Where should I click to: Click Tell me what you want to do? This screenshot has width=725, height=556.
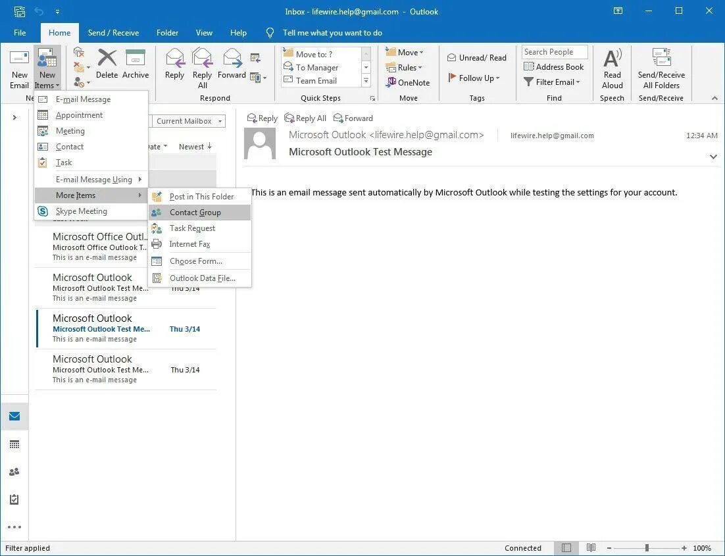point(332,32)
